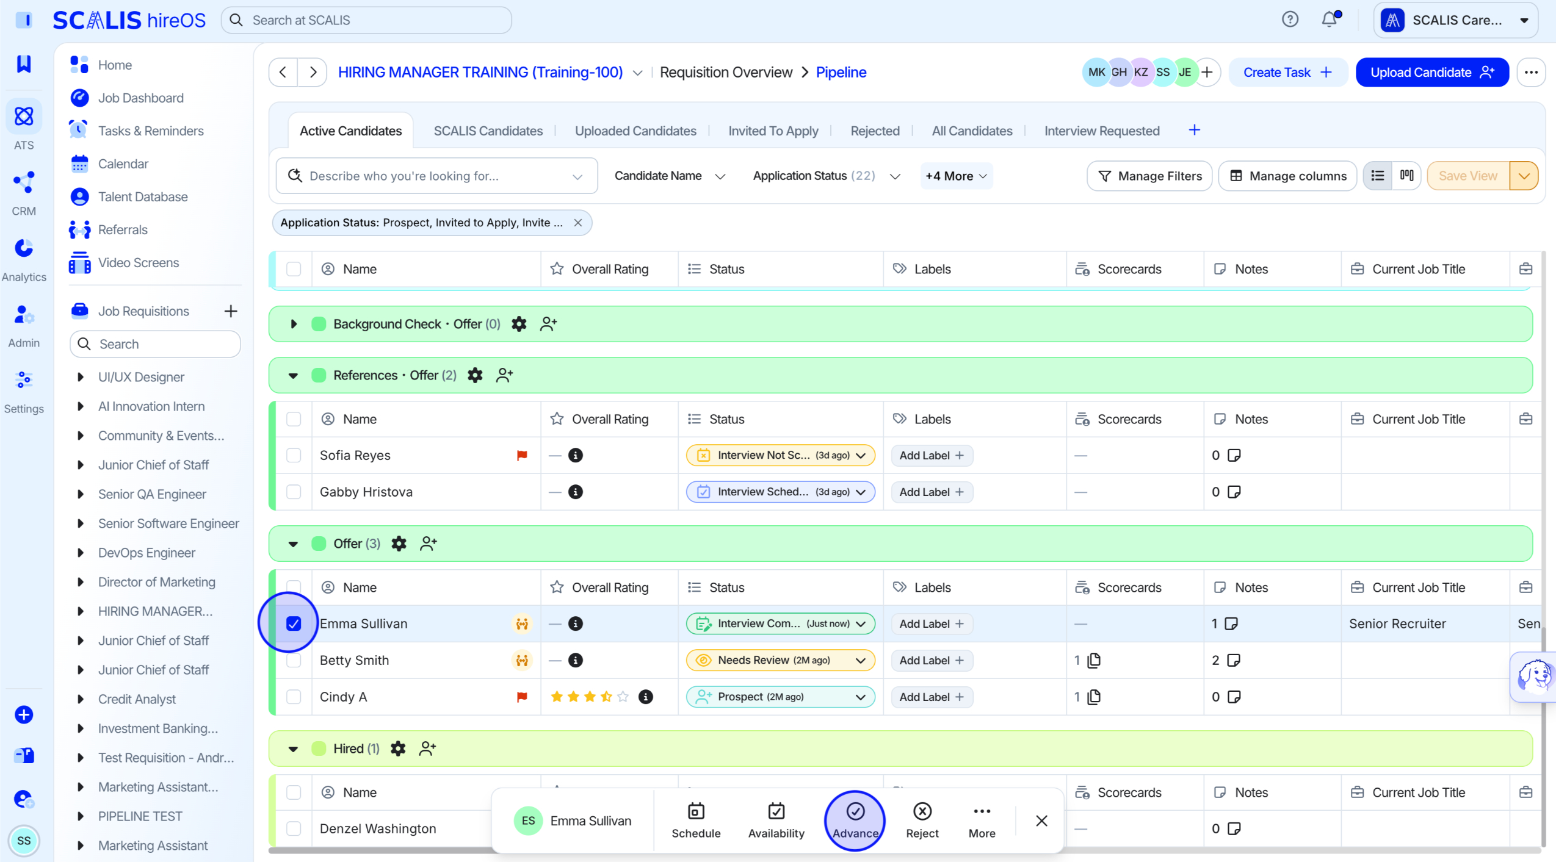Viewport: 1556px width, 862px height.
Task: Switch to SCALIS Candidates tab
Action: pos(488,131)
